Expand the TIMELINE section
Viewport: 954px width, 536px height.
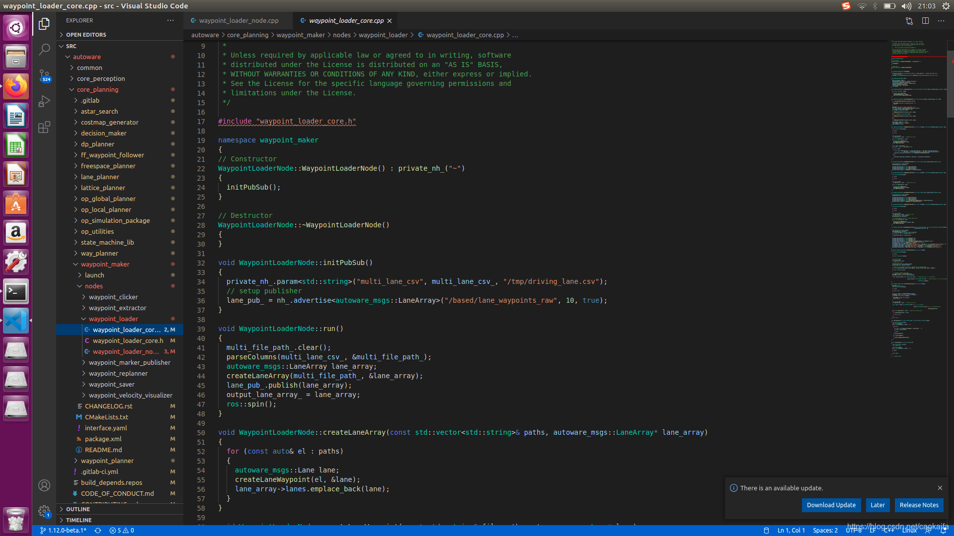(x=79, y=520)
